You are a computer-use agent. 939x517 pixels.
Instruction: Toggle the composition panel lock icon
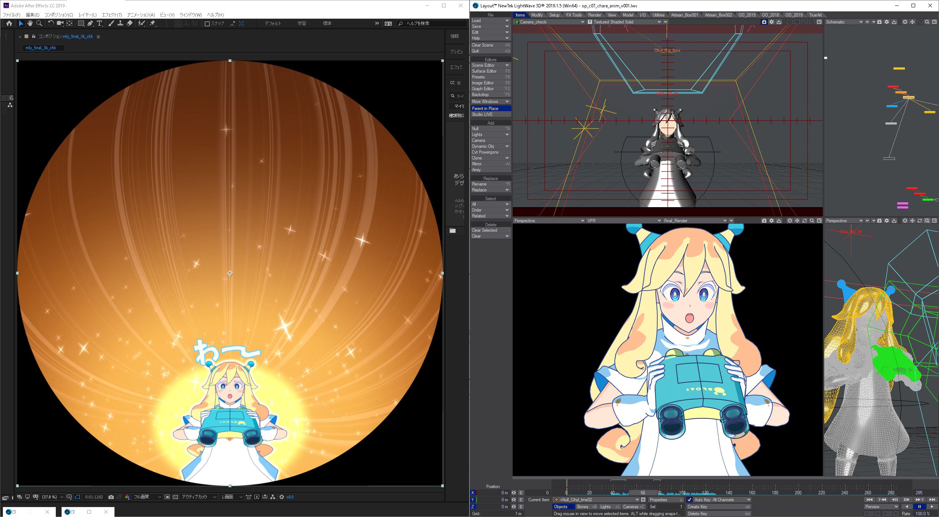pos(33,36)
